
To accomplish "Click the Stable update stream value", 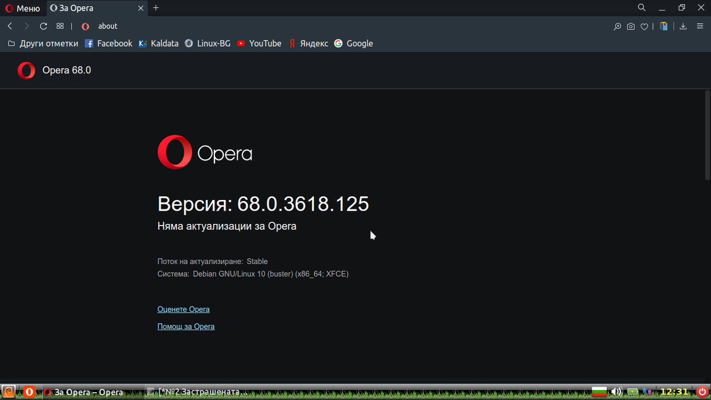I will click(257, 261).
